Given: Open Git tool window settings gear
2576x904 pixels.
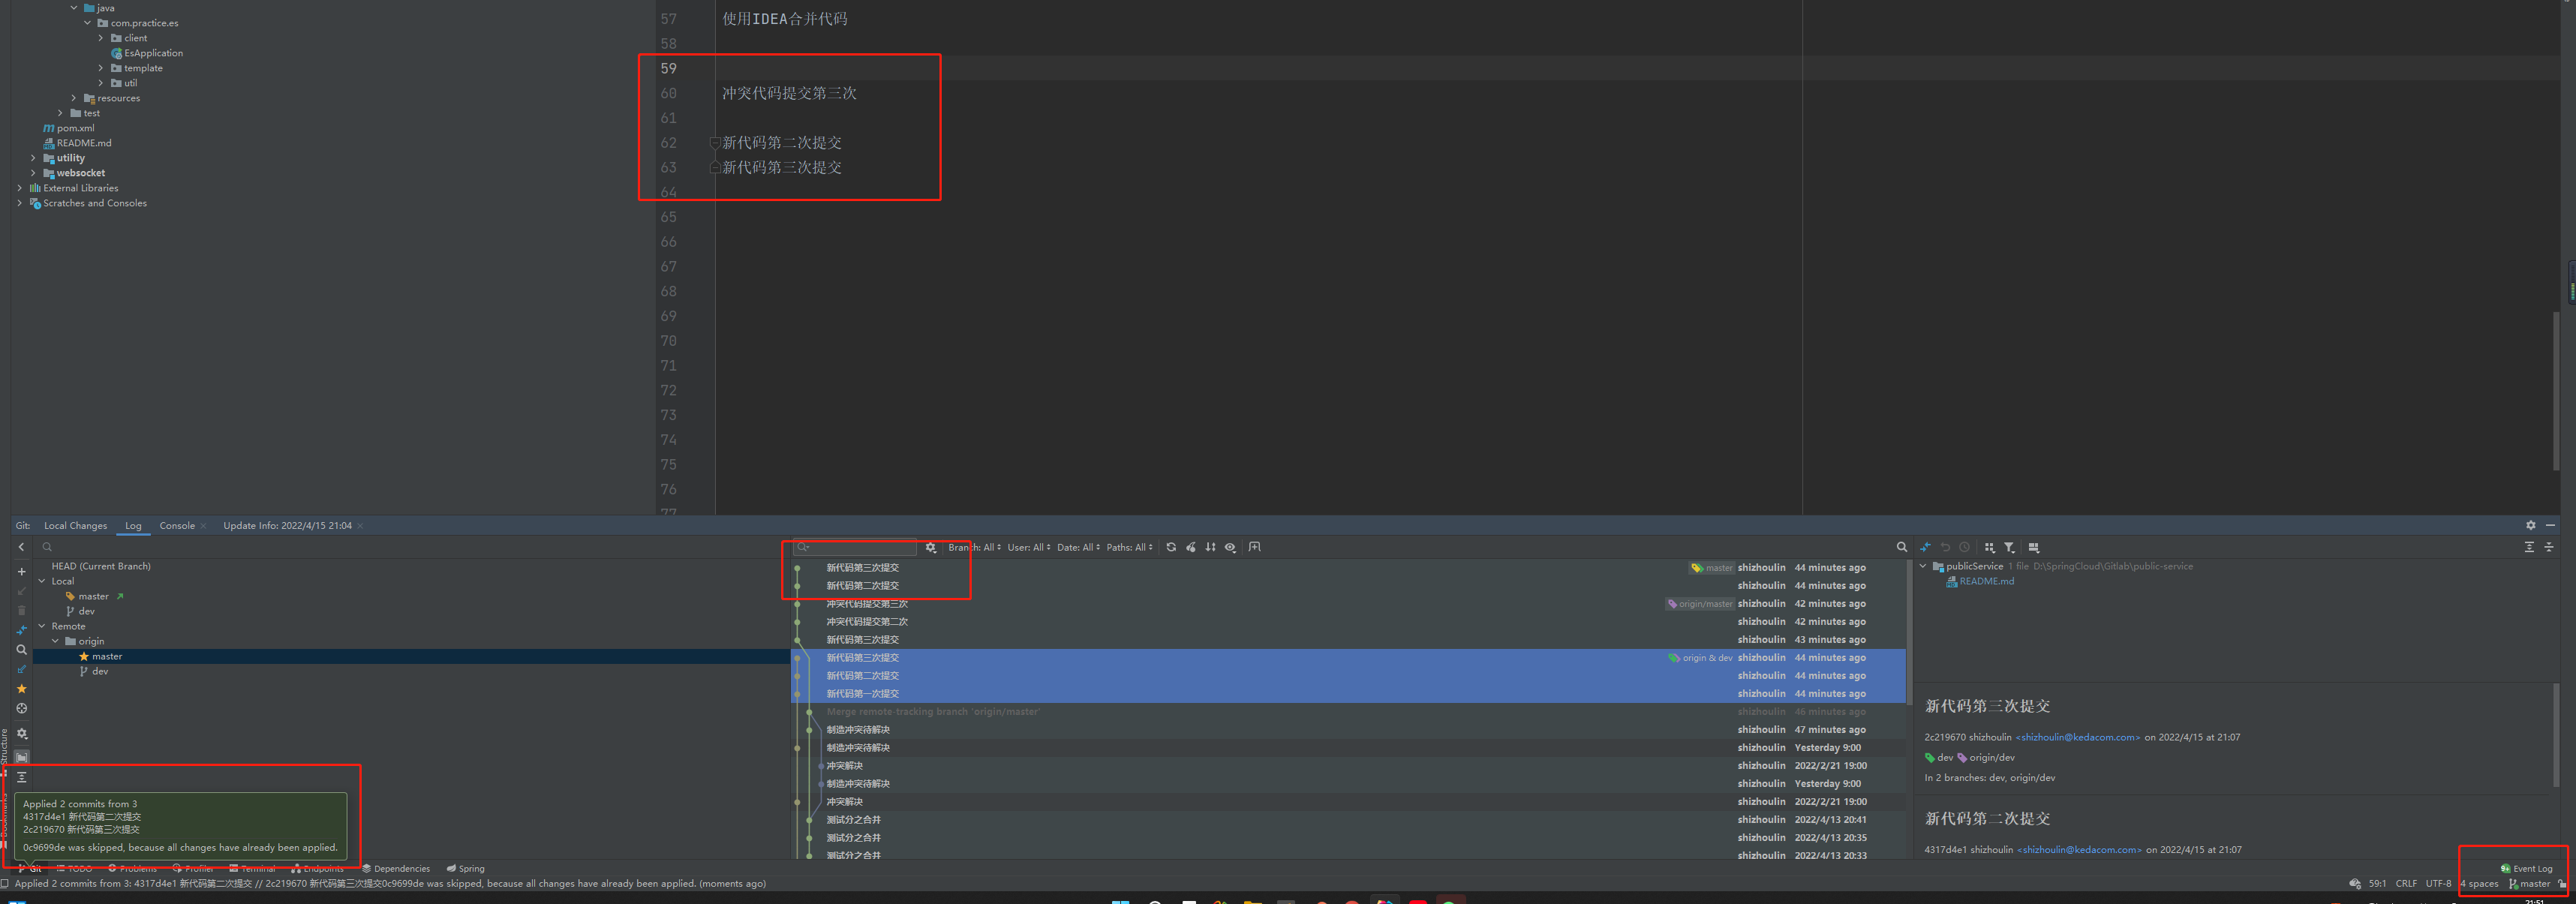Looking at the screenshot, I should (x=2531, y=525).
